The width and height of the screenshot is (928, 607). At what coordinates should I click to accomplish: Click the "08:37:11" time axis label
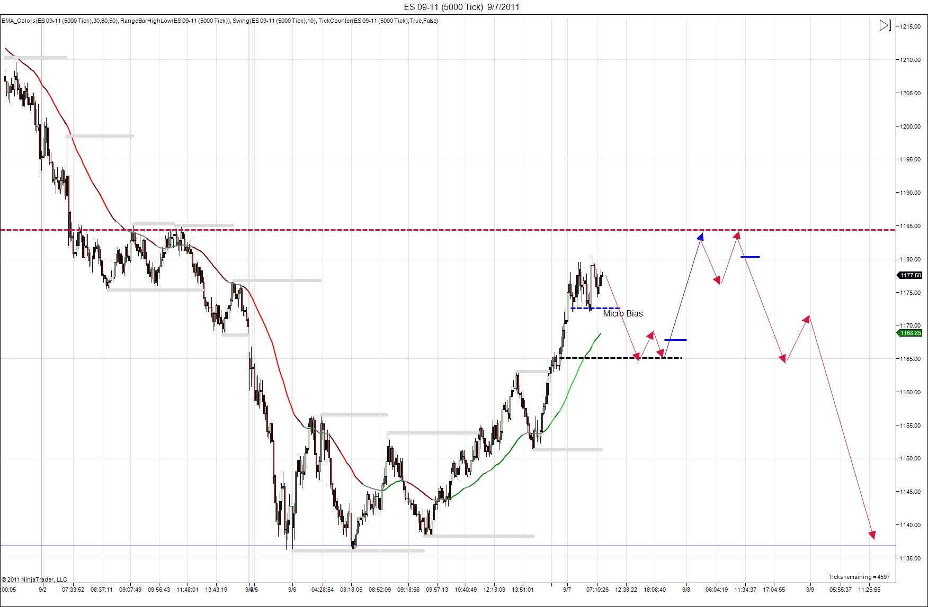point(102,590)
